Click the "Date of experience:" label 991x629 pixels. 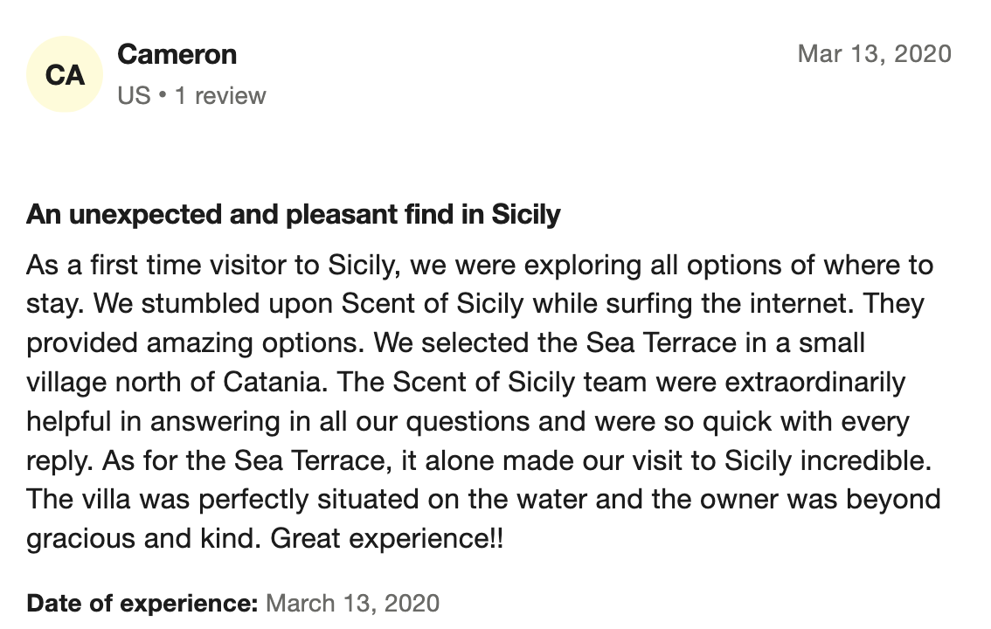[x=142, y=603]
